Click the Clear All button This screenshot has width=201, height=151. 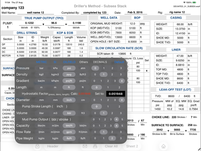pos(111,146)
